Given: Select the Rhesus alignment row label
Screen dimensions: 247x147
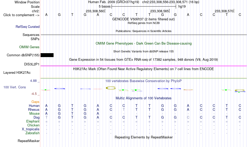Looking at the screenshot, I should (34, 109).
